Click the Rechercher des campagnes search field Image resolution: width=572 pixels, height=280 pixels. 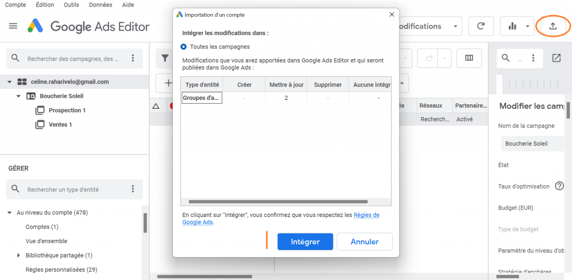pos(73,58)
